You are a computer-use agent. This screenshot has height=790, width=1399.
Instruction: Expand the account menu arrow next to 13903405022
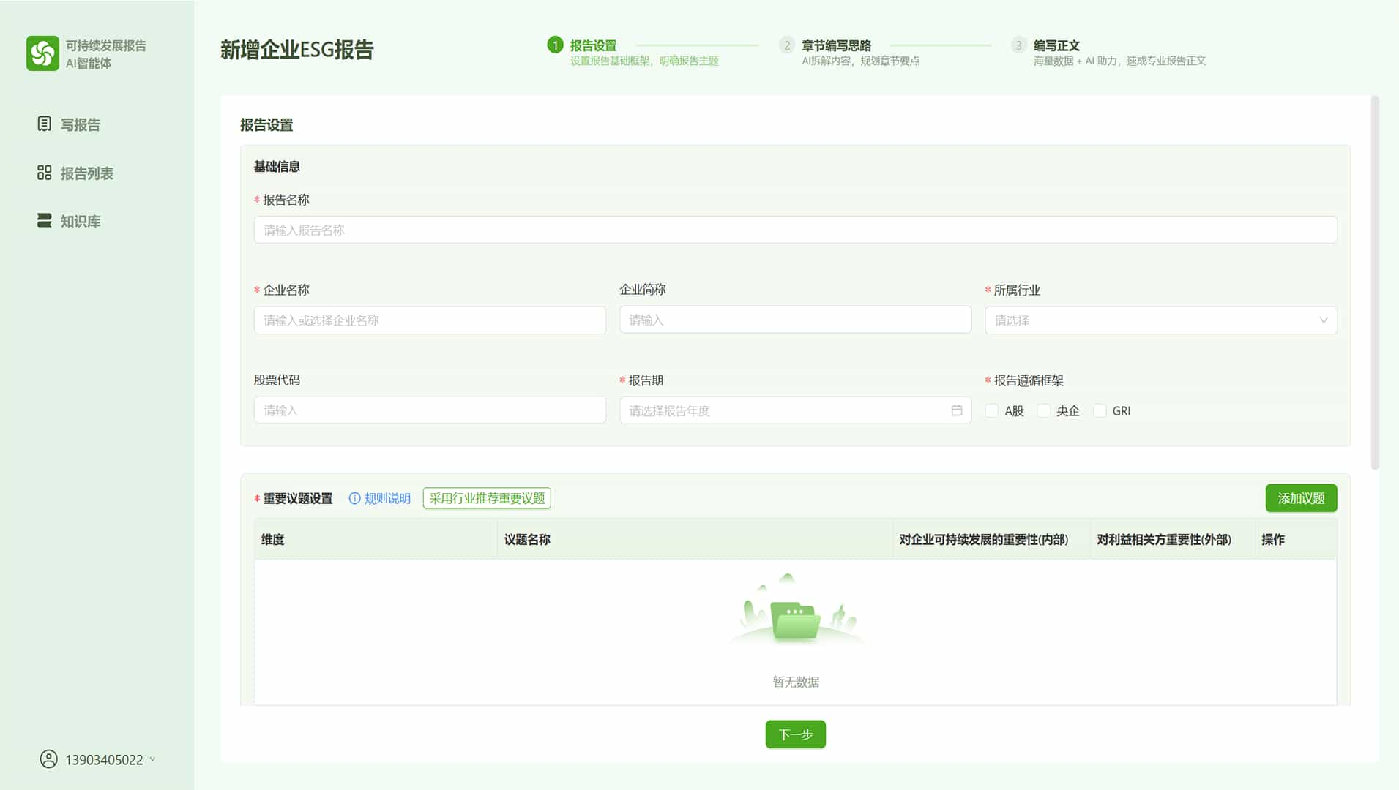[152, 759]
